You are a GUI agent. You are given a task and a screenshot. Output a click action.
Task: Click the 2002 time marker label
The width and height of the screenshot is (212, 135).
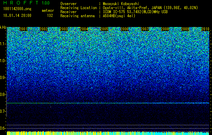tap(43, 29)
